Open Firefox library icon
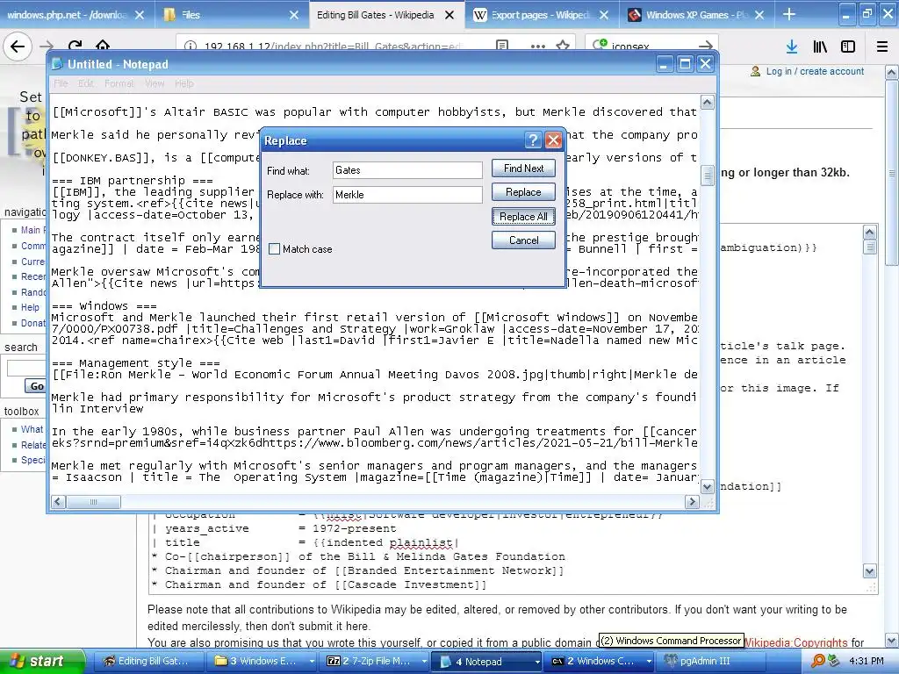 coord(821,47)
